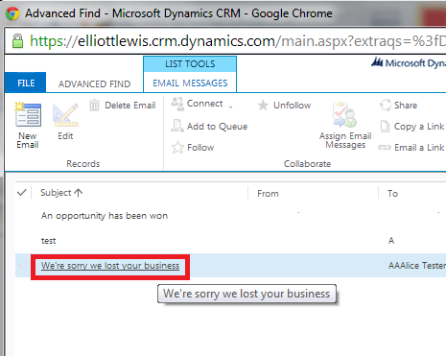Expand the Connect dropdown arrow

click(x=230, y=107)
